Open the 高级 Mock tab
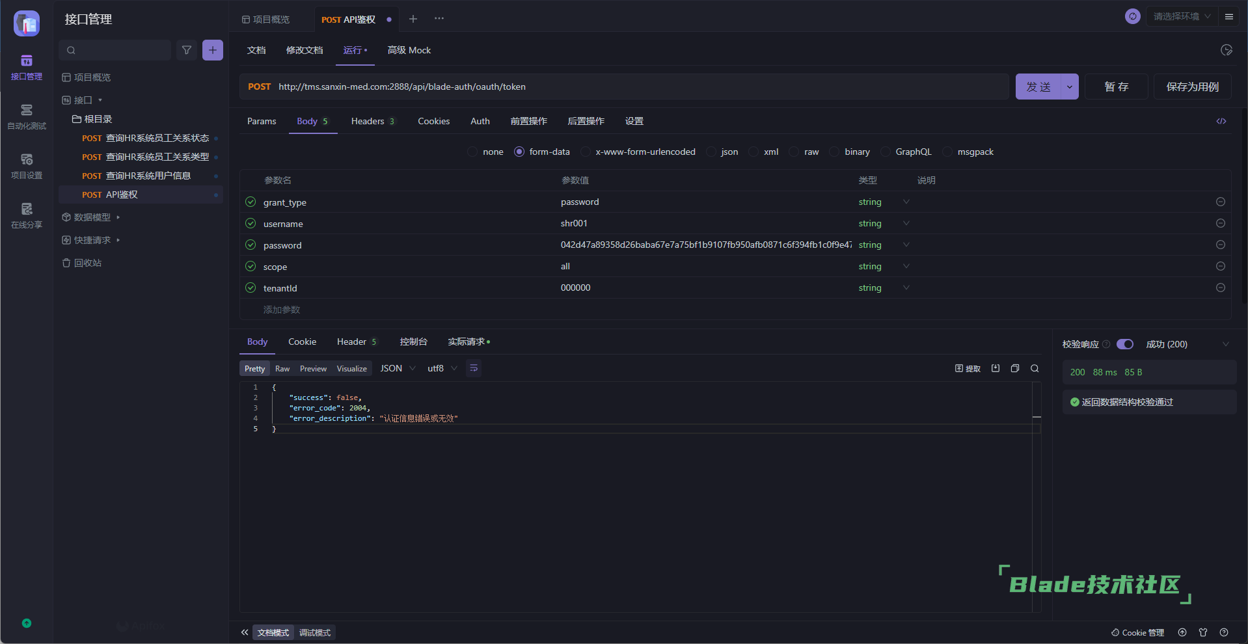Screen dimensions: 1248x644 [409, 50]
